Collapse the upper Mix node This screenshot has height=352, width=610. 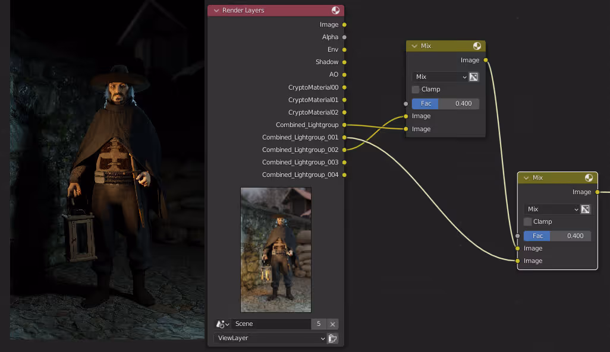click(414, 46)
